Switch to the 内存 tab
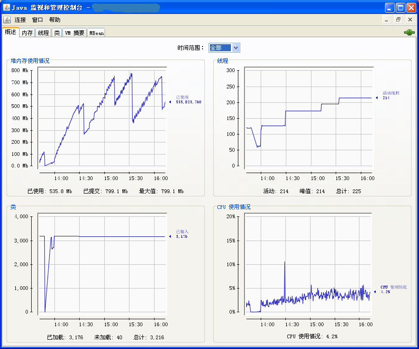Screen dimensions: 419x349 27,33
